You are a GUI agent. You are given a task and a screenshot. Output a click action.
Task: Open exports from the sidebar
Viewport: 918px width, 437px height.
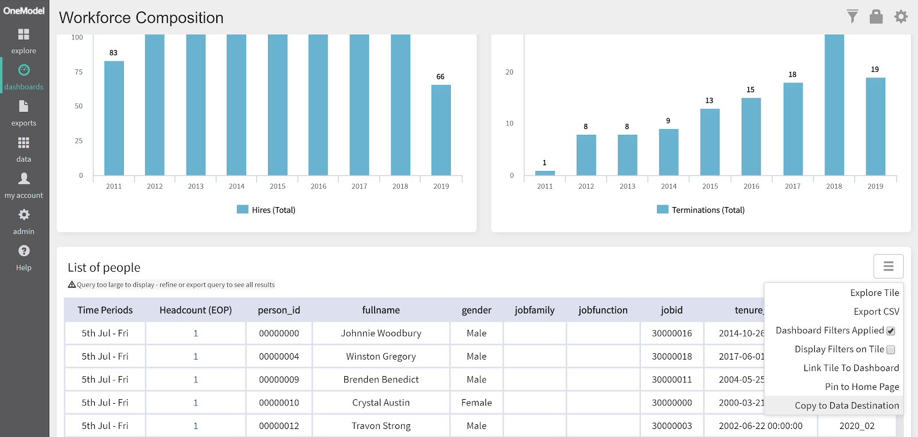coord(24,113)
